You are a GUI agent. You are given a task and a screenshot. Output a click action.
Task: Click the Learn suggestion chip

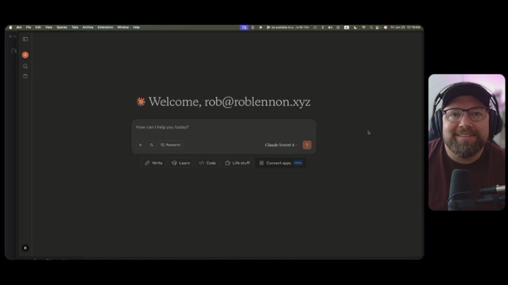tap(181, 163)
